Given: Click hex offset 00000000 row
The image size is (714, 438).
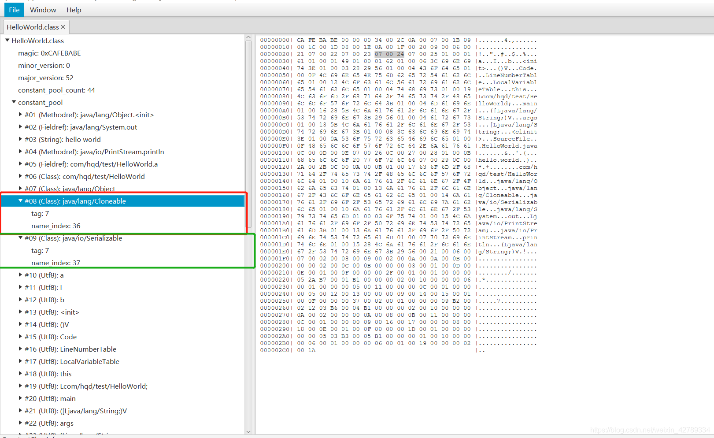Looking at the screenshot, I should 398,40.
